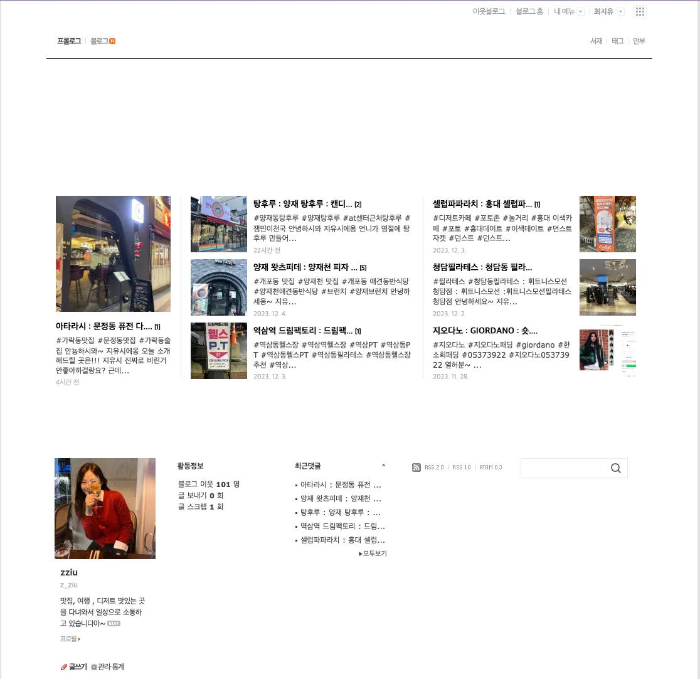Screen dimensions: 700x679
Task: Open the 양재 왓츠피데 post thumbnail
Action: [219, 287]
